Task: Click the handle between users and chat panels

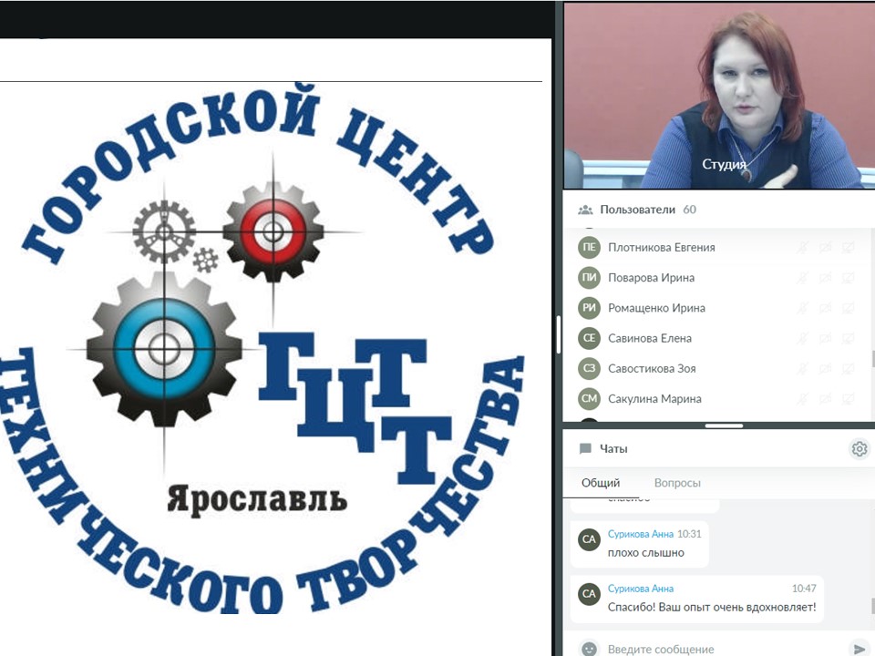Action: [724, 425]
